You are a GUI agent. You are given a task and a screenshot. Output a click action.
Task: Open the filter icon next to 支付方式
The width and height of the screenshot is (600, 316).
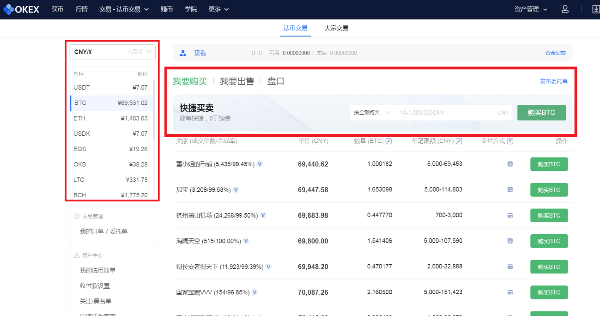point(511,141)
